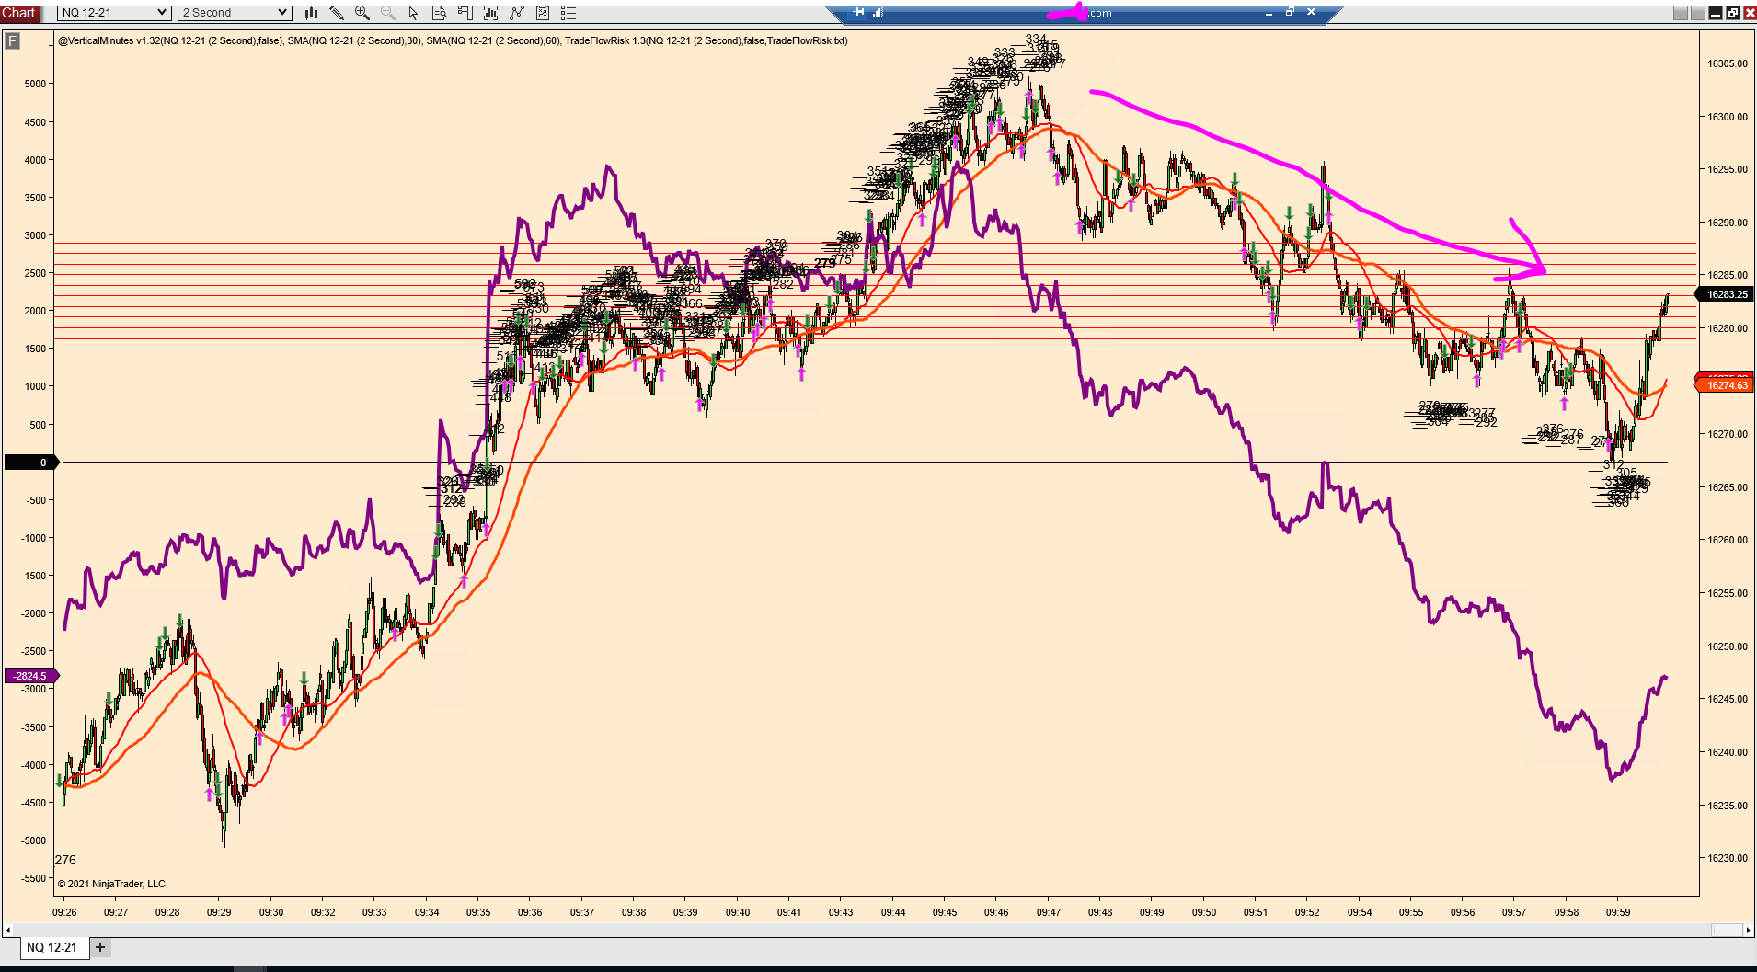Click the 16230.00 price axis label

click(x=1728, y=858)
